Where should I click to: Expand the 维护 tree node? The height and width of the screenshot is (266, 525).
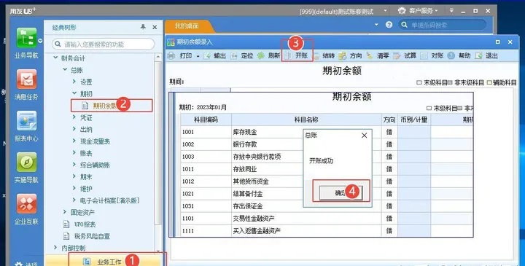[x=74, y=188]
